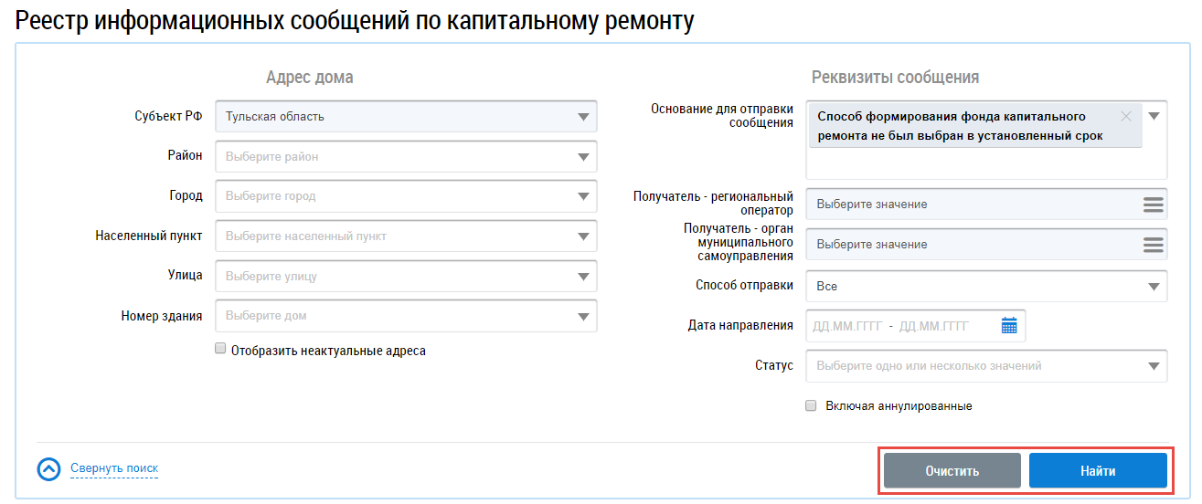The height and width of the screenshot is (504, 1202).
Task: Enable Отобразить неактуальные адреса checkbox
Action: point(220,349)
